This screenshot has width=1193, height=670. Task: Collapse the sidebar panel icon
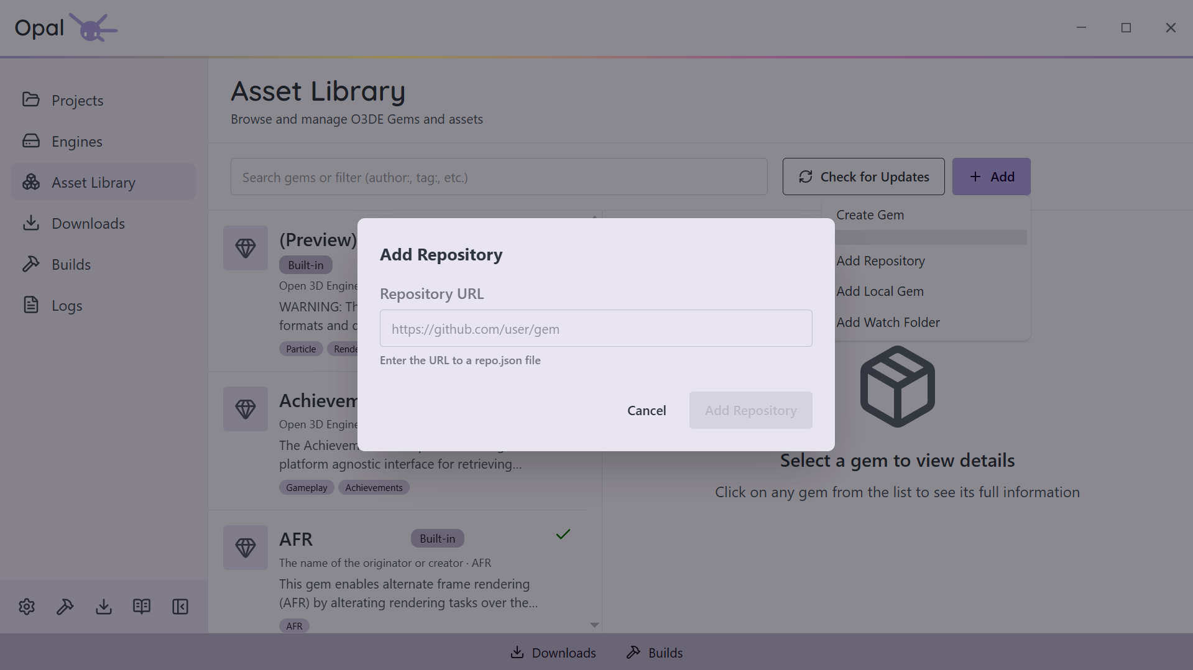(180, 607)
